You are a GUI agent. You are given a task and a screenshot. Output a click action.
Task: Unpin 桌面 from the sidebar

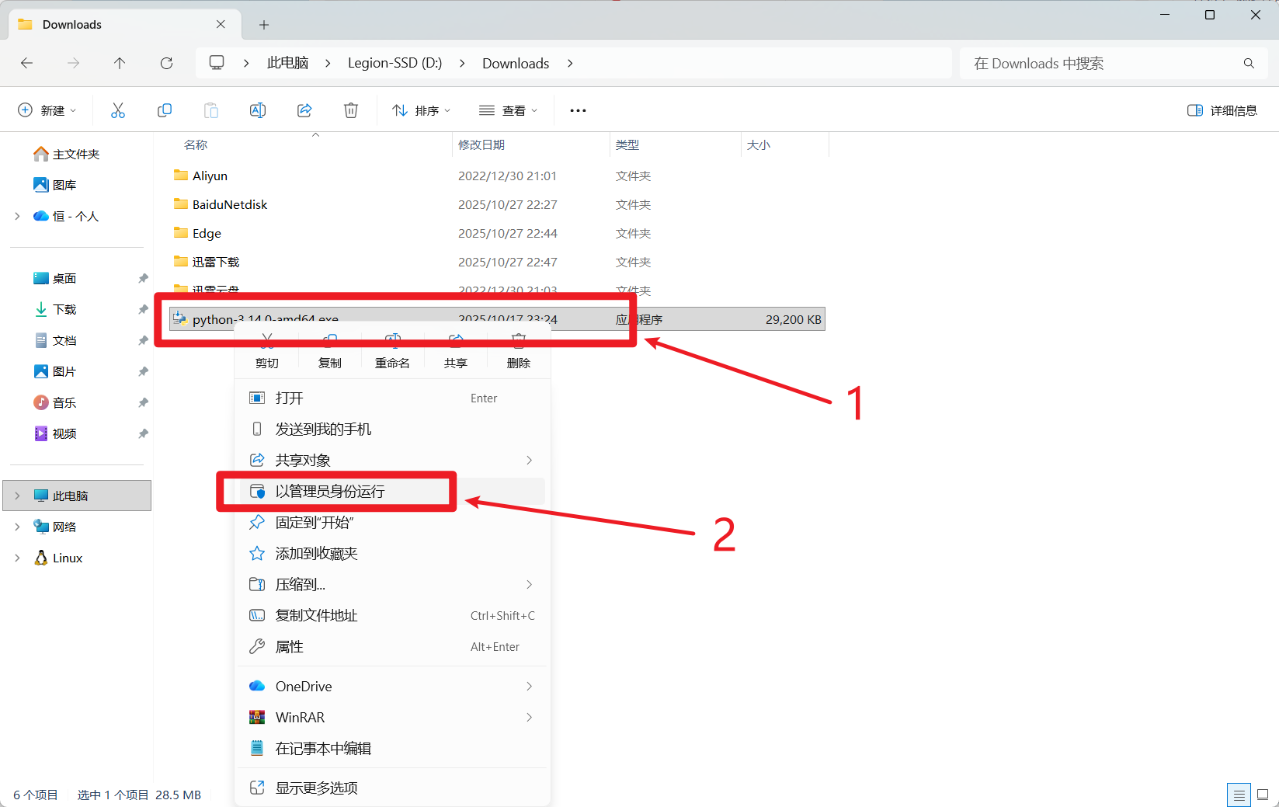tap(142, 277)
